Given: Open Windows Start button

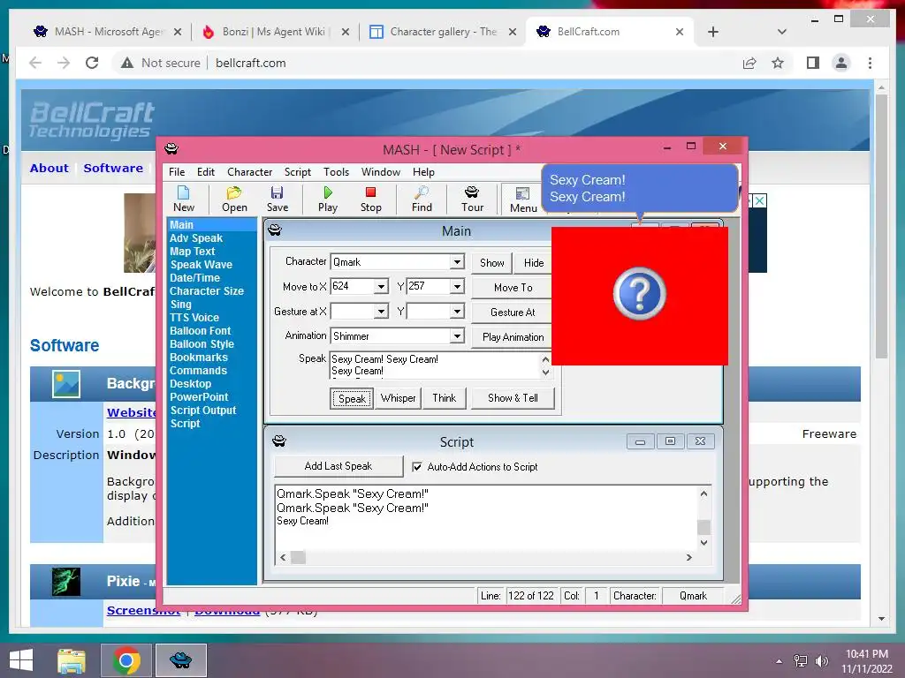Looking at the screenshot, I should (21, 660).
